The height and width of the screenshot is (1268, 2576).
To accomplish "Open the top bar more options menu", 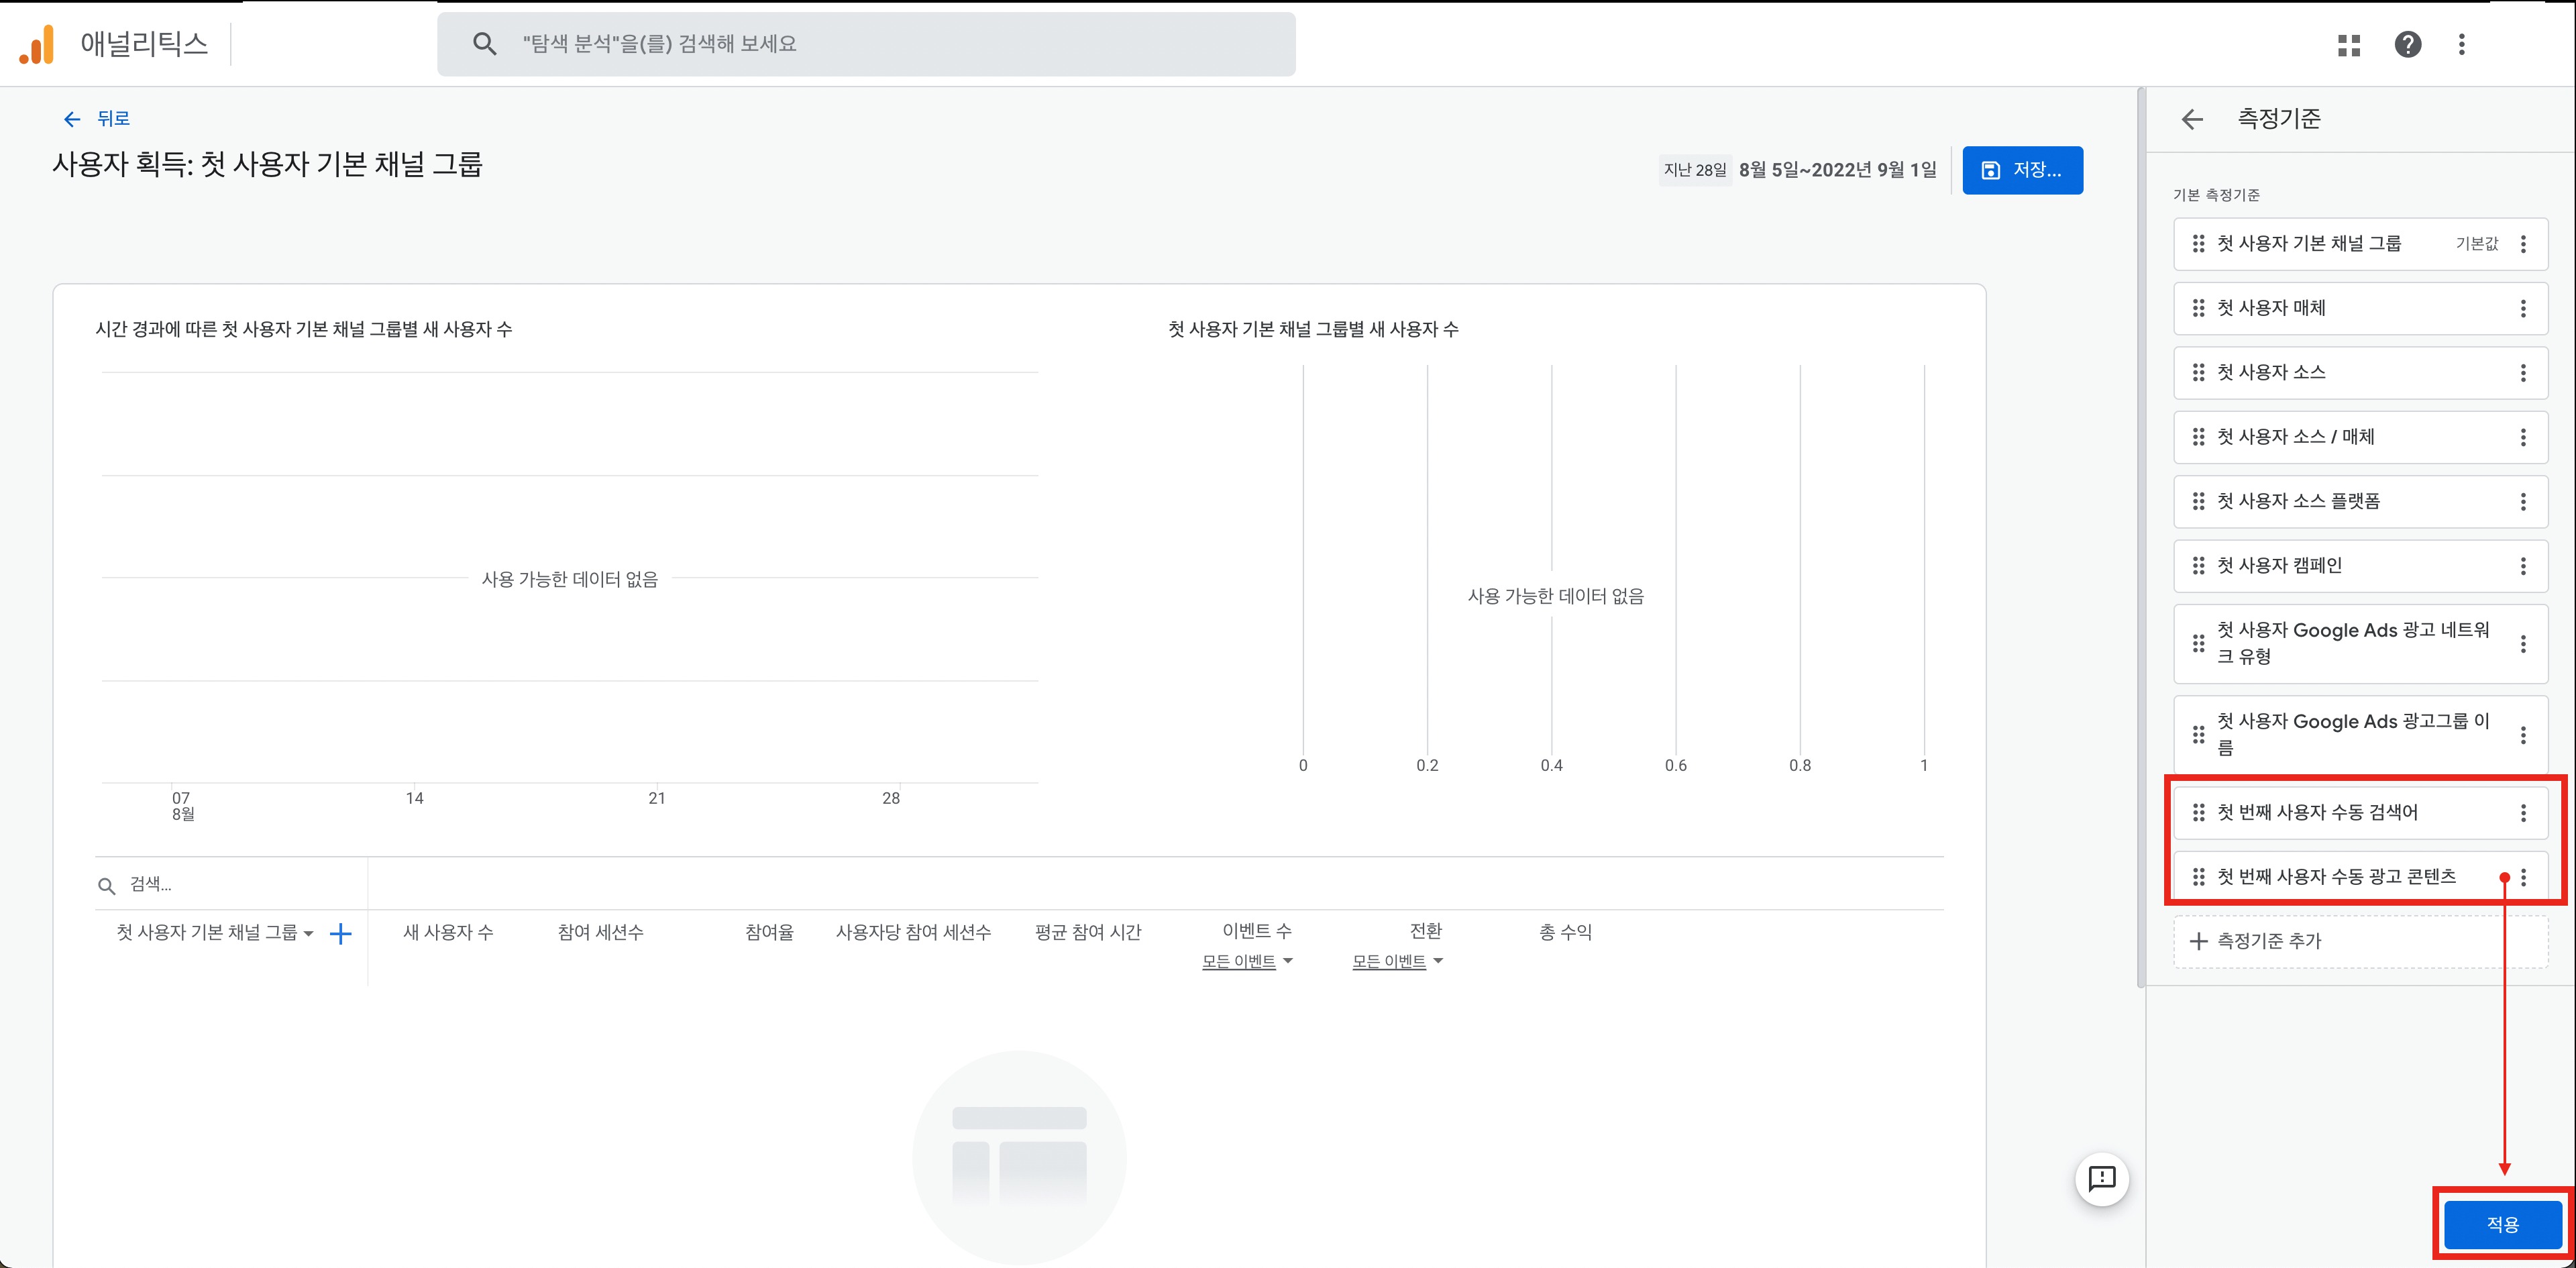I will (2462, 45).
